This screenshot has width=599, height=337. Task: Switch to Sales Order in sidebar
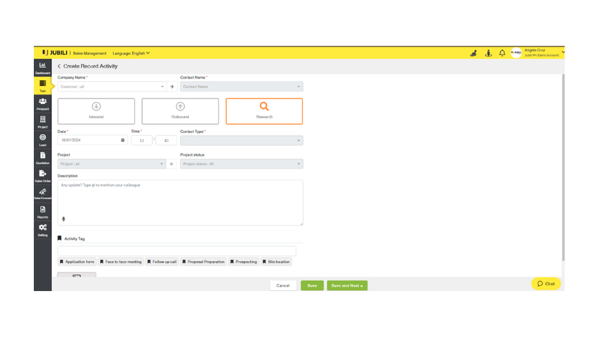[x=43, y=175]
